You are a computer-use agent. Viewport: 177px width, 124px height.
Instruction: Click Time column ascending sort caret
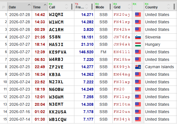[45, 5]
